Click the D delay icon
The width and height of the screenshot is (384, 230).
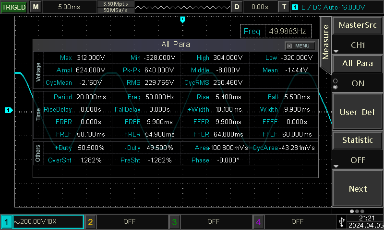click(x=237, y=7)
